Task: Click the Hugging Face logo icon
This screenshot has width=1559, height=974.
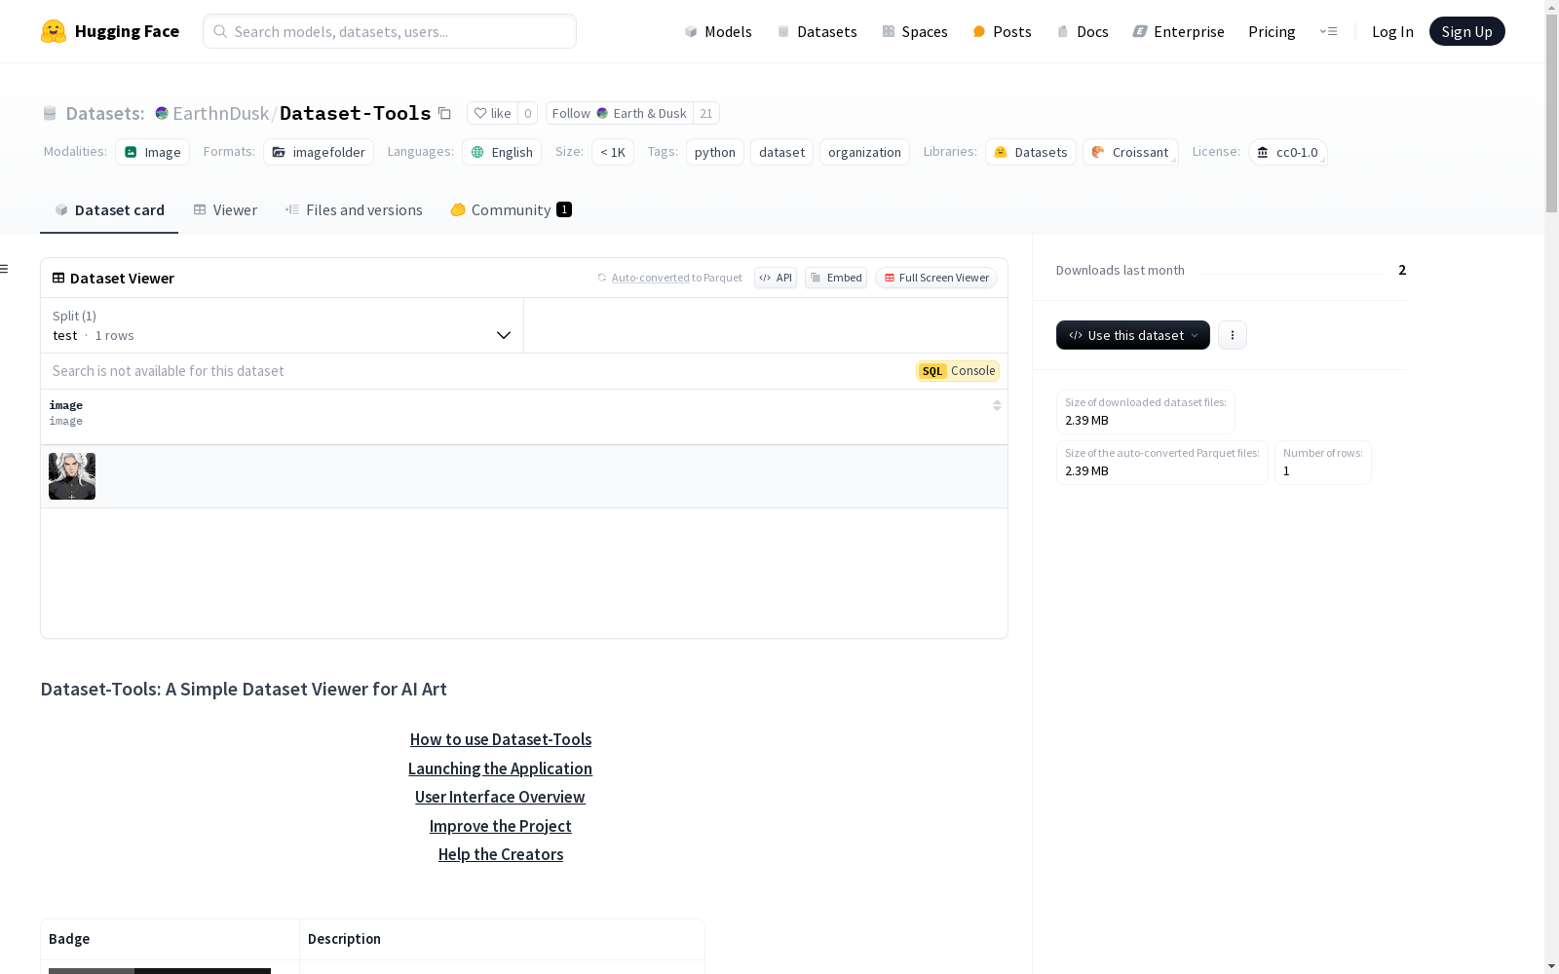Action: [x=54, y=31]
